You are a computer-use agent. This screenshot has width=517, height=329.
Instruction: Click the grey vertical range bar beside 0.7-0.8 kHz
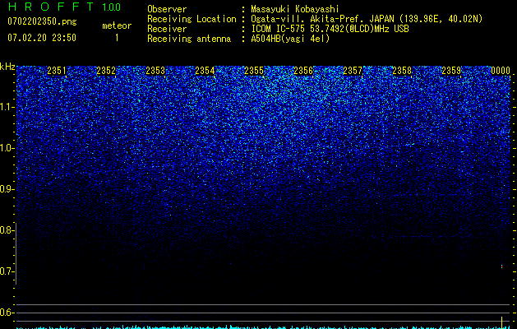tap(16, 253)
